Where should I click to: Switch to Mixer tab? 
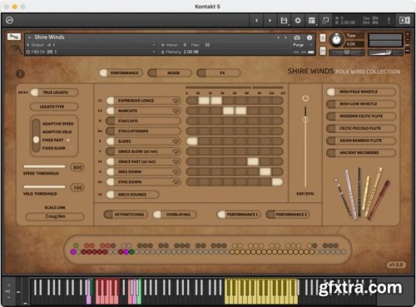point(170,73)
